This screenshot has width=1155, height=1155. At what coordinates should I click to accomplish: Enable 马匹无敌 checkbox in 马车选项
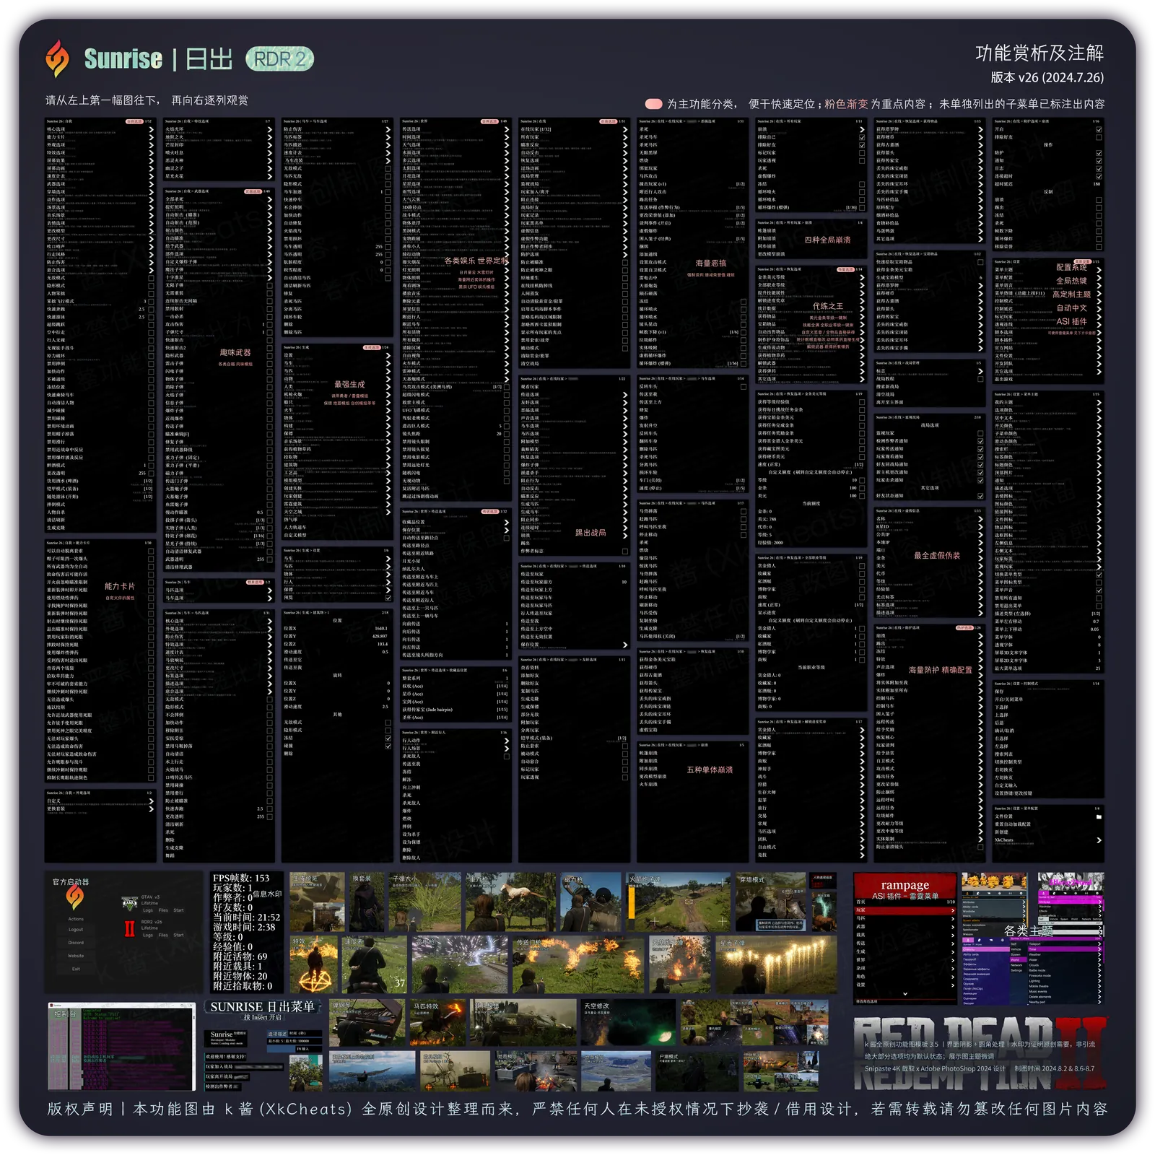tap(388, 176)
